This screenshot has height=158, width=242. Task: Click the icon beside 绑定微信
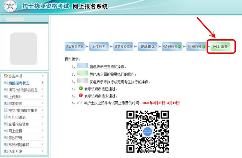(x=6, y=103)
